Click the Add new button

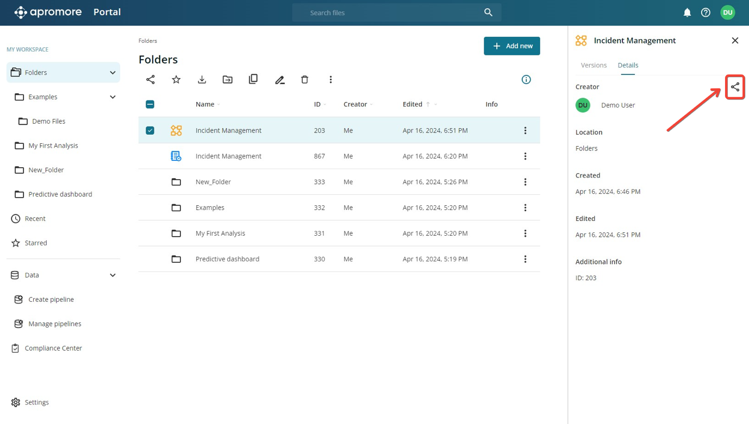point(511,46)
